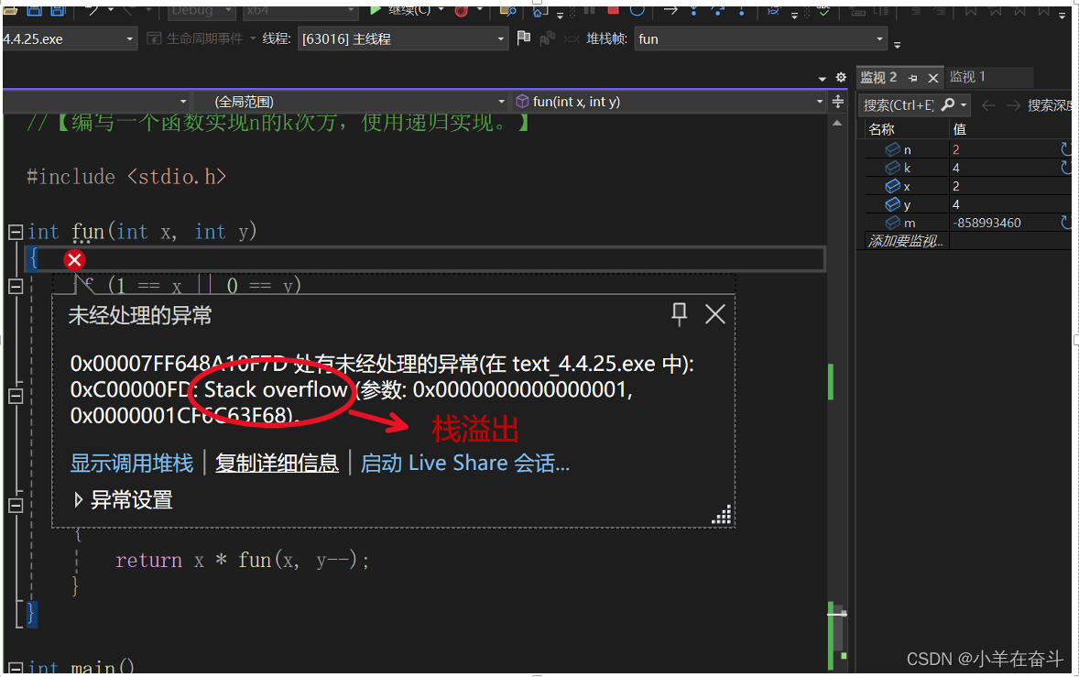Click the Save All toolbar icon
Viewport: 1079px width, 677px height.
click(58, 10)
